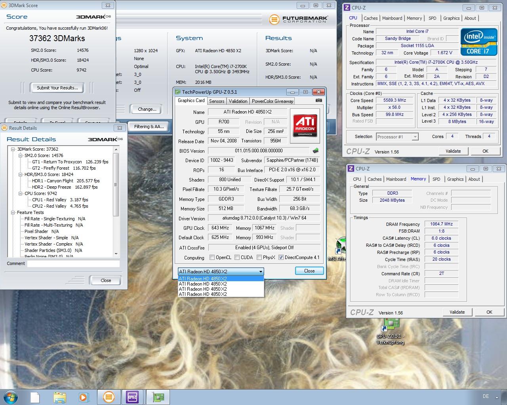Open the Processor #1 selection dropdown in CPU-Z
The width and height of the screenshot is (507, 405).
(x=397, y=137)
